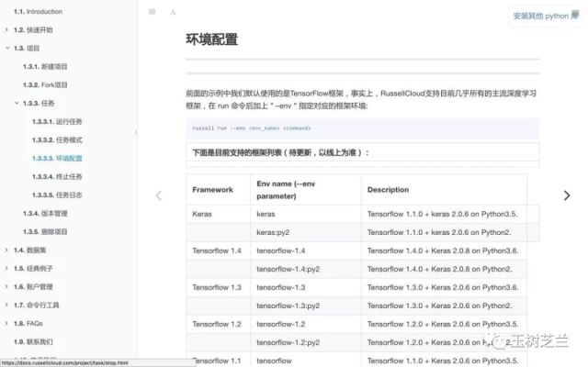Open the 1.3.4 版本管理 page

(46, 213)
